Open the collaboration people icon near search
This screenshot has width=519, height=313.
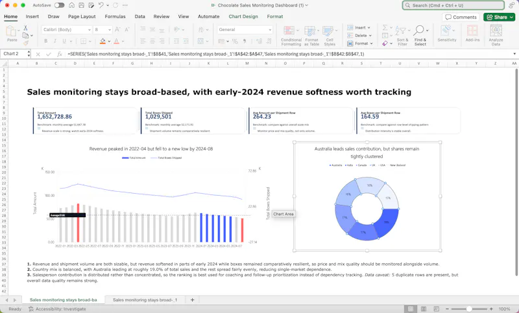click(x=511, y=5)
